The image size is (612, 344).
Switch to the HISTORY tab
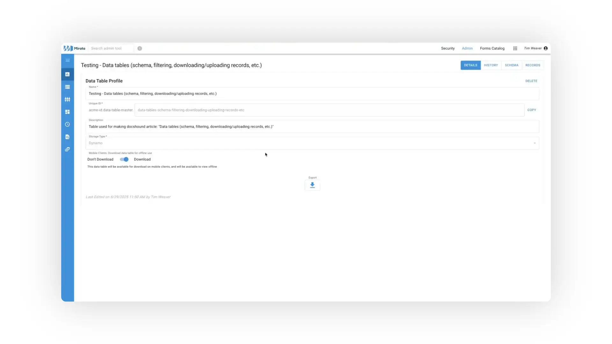pyautogui.click(x=491, y=65)
